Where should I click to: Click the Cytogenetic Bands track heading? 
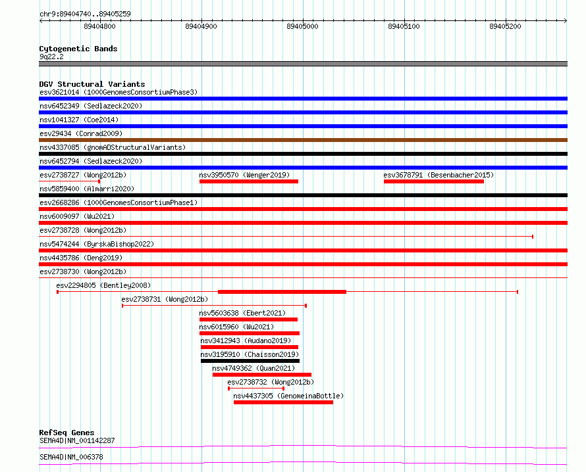coord(78,49)
